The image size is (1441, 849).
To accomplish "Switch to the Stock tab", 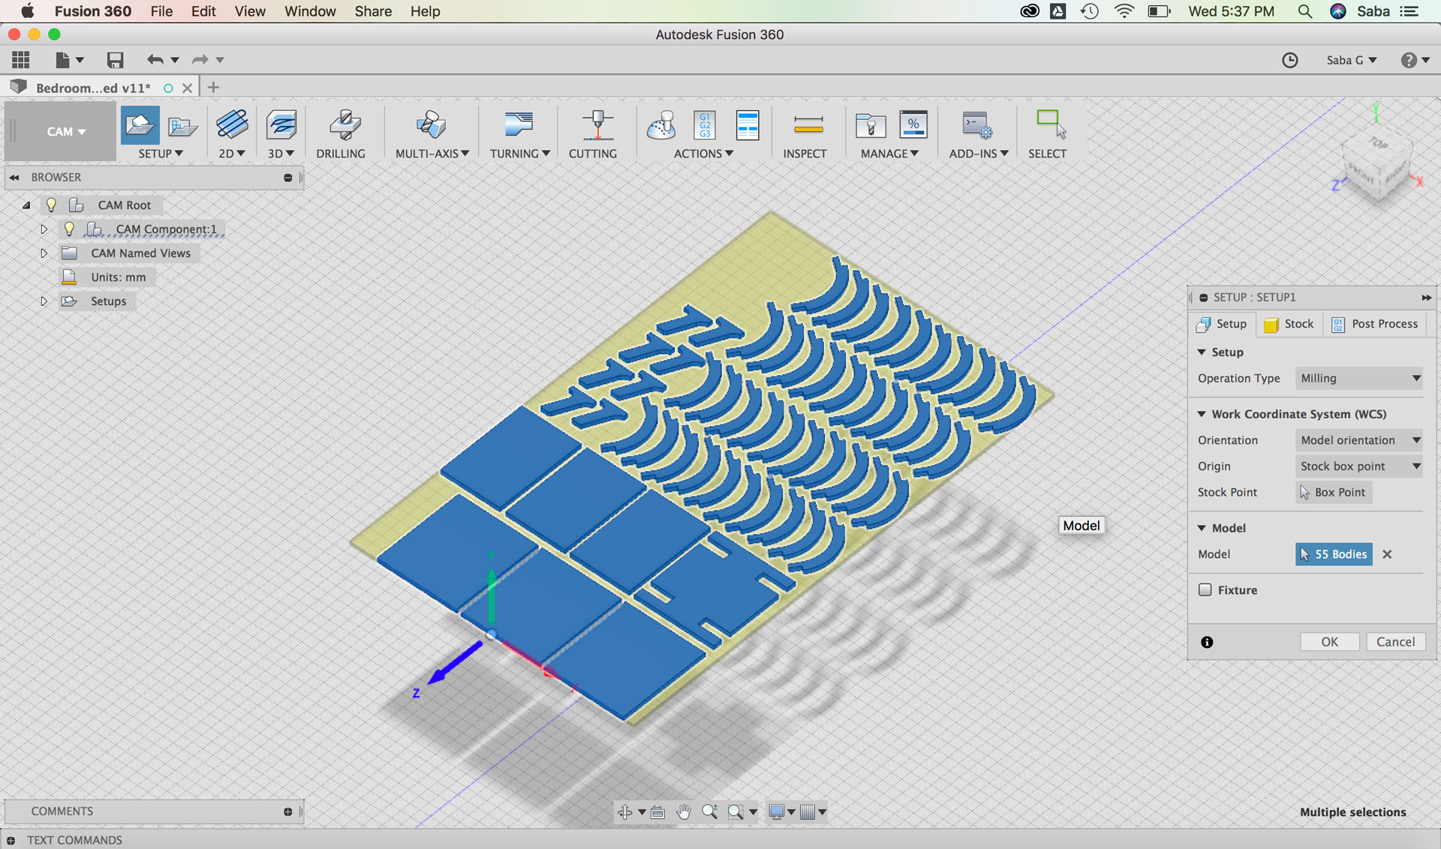I will (x=1289, y=324).
